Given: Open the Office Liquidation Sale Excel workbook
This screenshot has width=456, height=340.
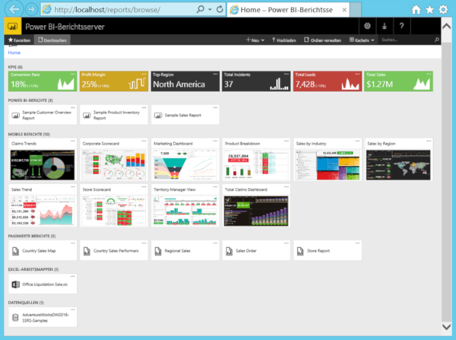Looking at the screenshot, I should point(43,284).
